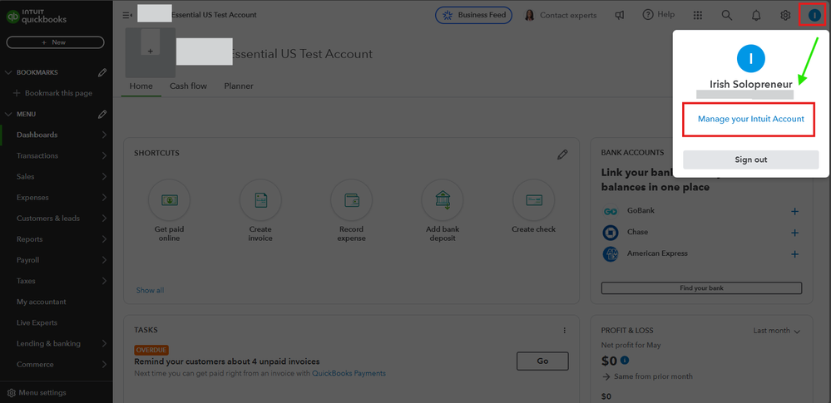Expand the Lending & banking submenu arrow
The image size is (831, 403).
[x=104, y=344]
